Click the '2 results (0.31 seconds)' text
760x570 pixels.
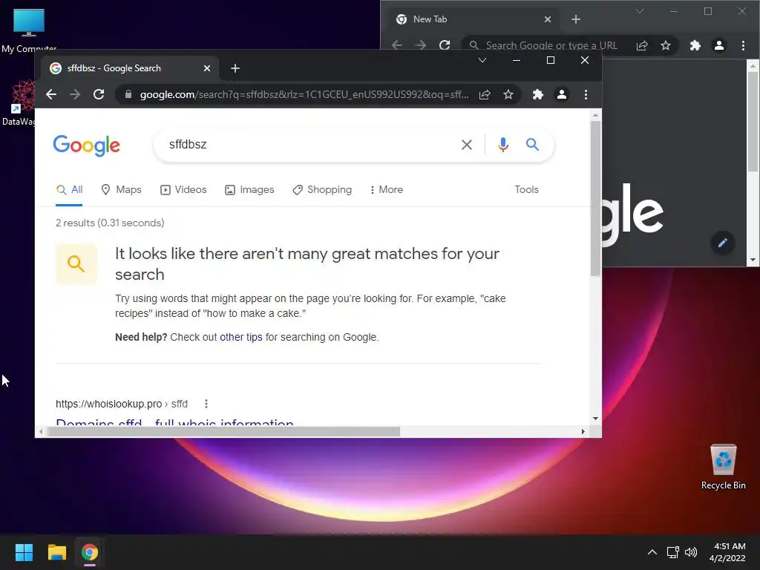[x=110, y=223]
